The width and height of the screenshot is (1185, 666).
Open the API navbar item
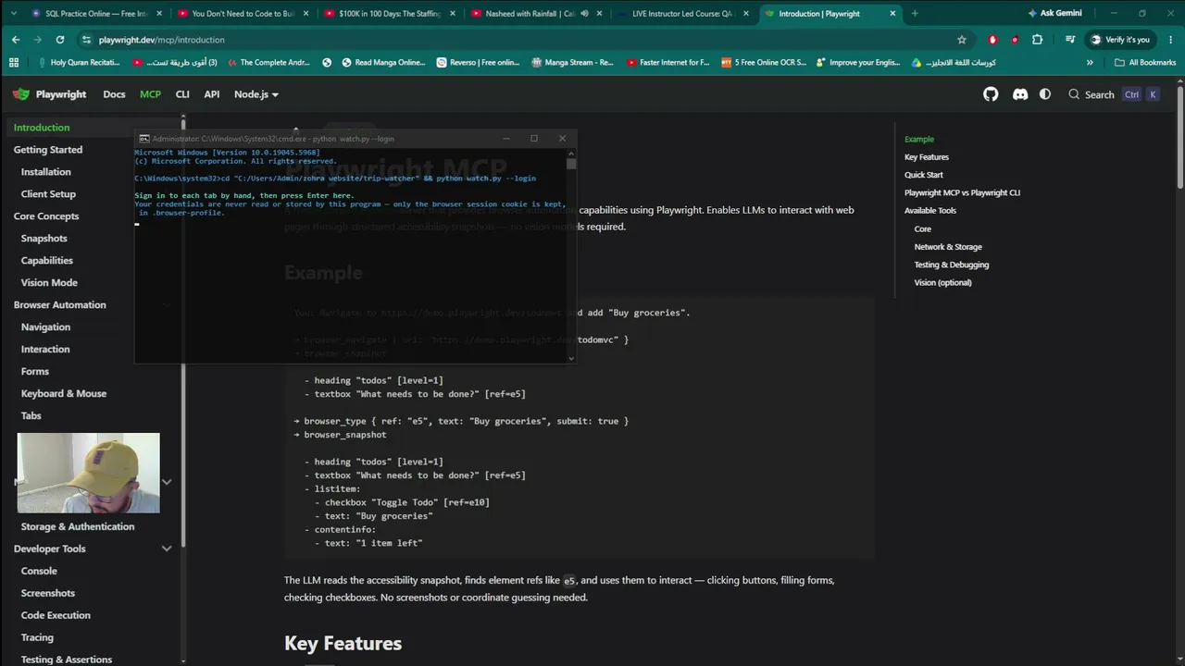212,94
